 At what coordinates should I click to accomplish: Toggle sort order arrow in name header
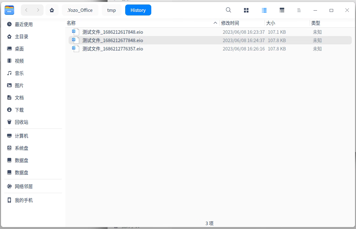point(215,23)
